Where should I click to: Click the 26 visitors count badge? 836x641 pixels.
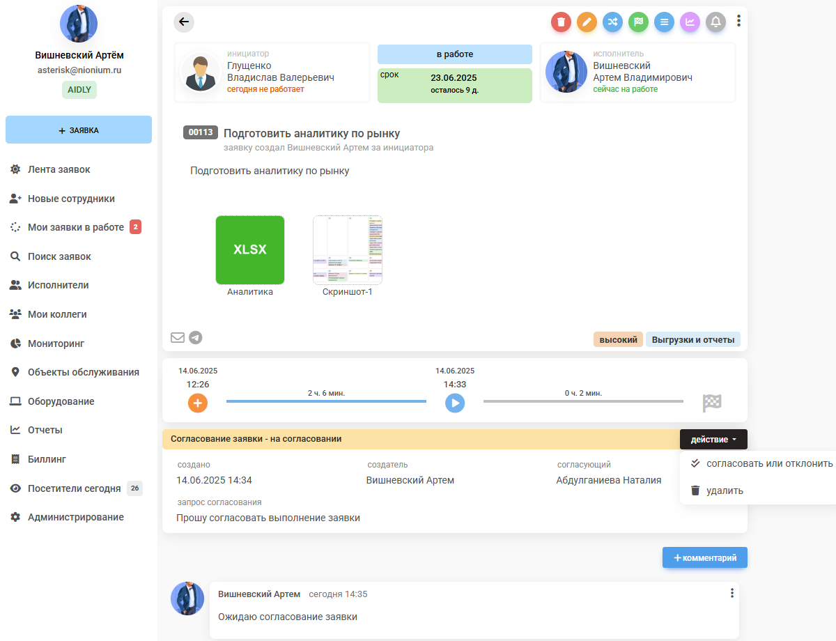click(134, 488)
